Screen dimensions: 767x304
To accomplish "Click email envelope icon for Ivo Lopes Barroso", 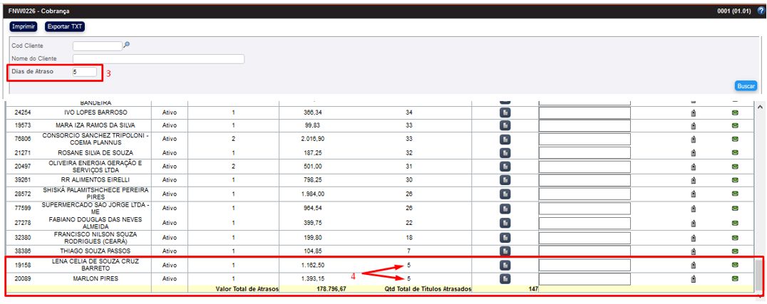I will (736, 112).
